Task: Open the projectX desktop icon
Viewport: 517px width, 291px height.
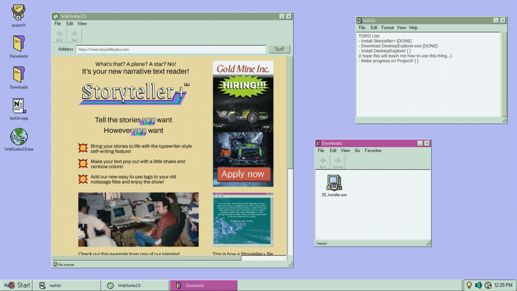Action: pos(18,12)
